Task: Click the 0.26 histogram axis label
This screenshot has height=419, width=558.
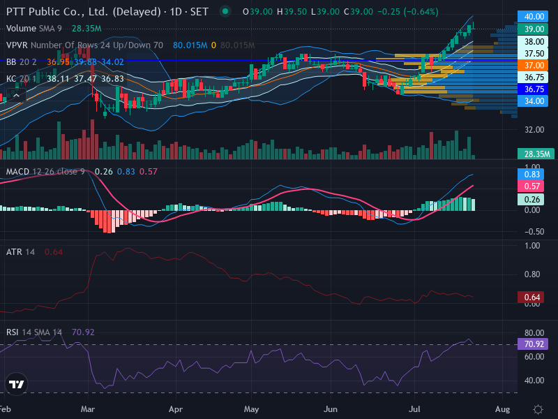Action: [x=531, y=200]
